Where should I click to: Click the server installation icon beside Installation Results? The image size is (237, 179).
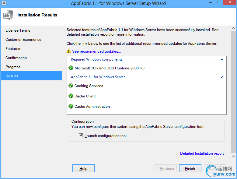(8, 15)
